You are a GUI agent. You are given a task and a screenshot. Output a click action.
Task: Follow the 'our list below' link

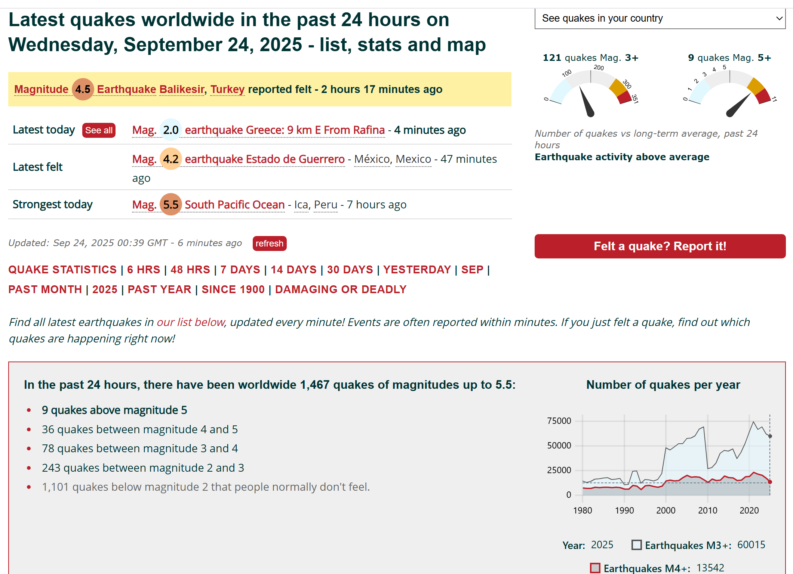[x=191, y=322]
